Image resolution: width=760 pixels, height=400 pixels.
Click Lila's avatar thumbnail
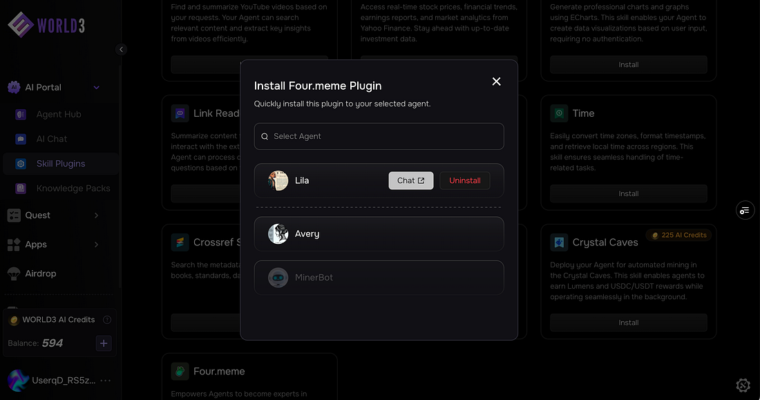(x=278, y=180)
